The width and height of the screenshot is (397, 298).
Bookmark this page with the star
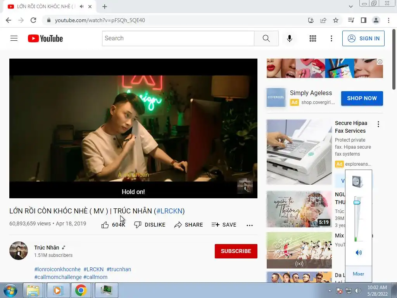pos(336,20)
